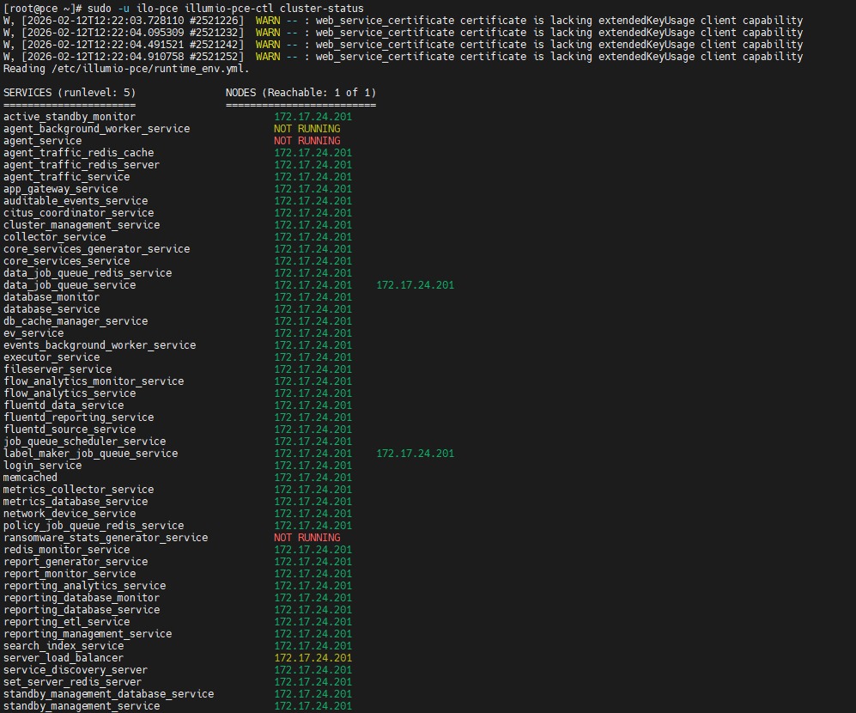The width and height of the screenshot is (856, 713).
Task: Click auditable_events_service name
Action: click(x=76, y=200)
